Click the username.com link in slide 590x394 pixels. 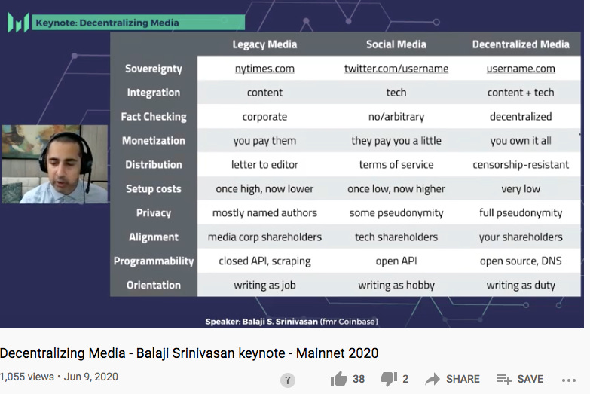521,69
